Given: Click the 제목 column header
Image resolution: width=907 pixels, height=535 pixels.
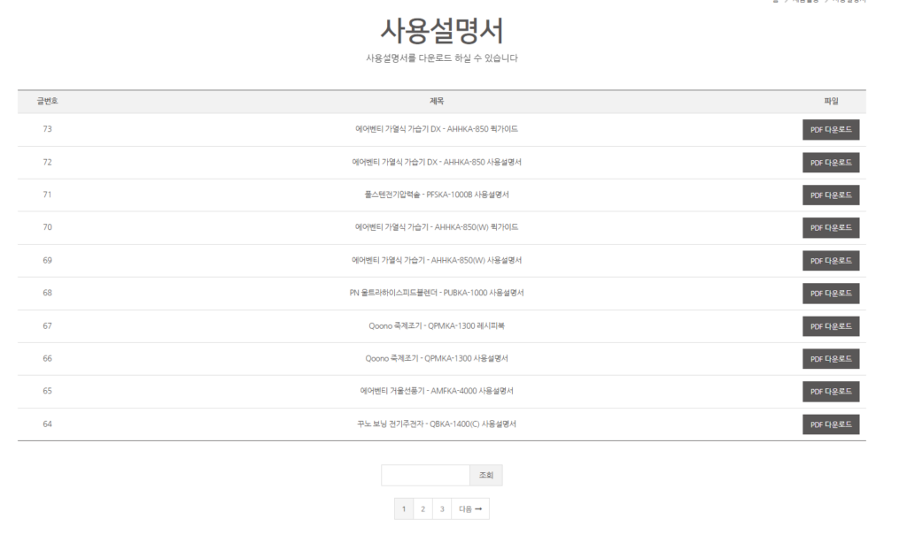Looking at the screenshot, I should coord(437,101).
